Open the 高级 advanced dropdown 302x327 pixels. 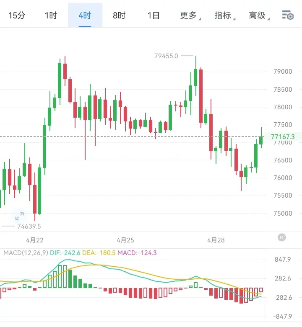(x=259, y=15)
